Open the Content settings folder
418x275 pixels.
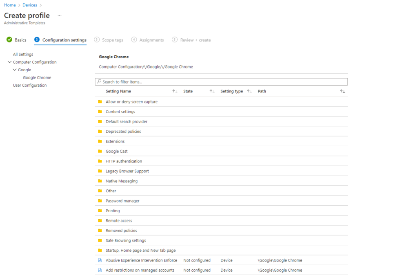pos(120,112)
